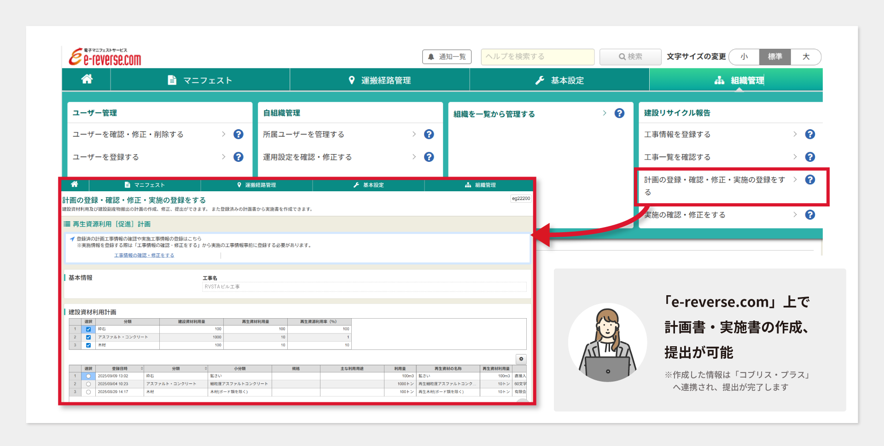Click the gear settings icon above the lower table
This screenshot has width=884, height=446.
tap(521, 359)
